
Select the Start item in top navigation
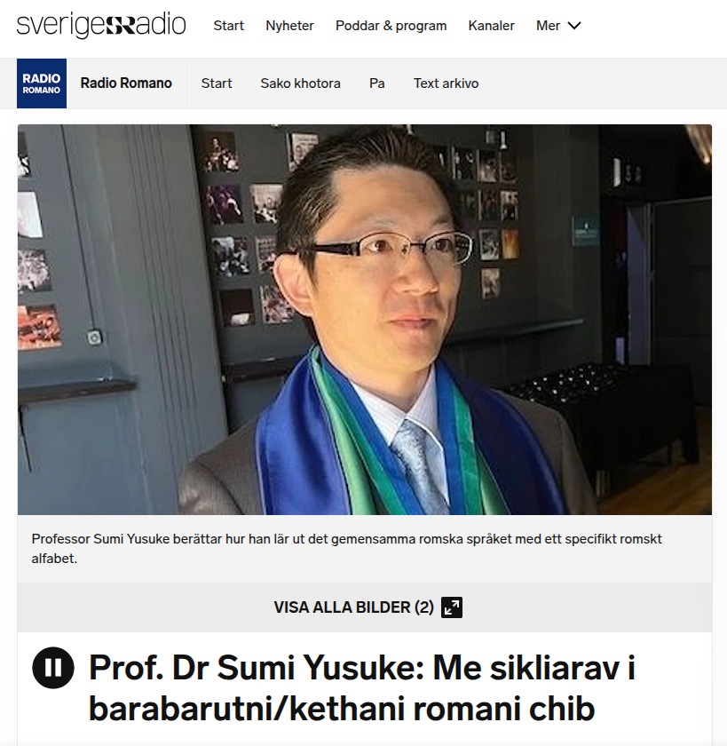point(228,26)
